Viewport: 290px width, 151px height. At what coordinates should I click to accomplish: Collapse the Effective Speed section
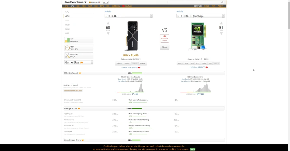click(80, 73)
